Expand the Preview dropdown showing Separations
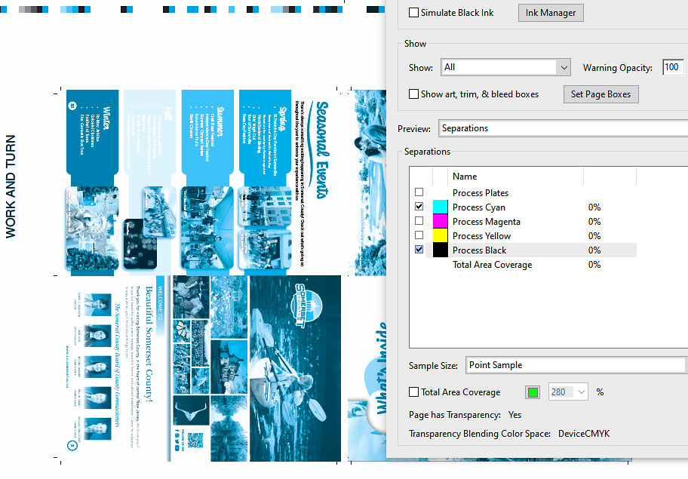 point(562,128)
